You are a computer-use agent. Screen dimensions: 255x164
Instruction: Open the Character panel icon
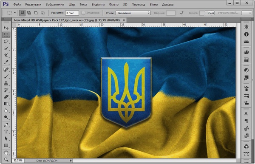[246, 113]
